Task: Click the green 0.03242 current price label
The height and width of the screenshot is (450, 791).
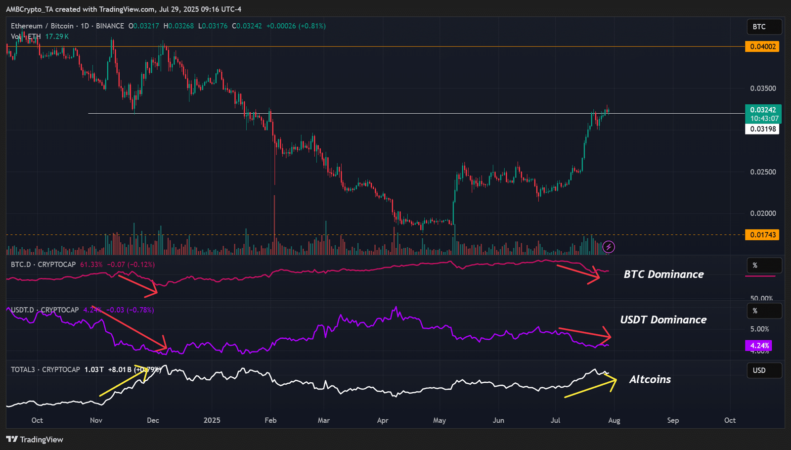Action: [x=762, y=110]
